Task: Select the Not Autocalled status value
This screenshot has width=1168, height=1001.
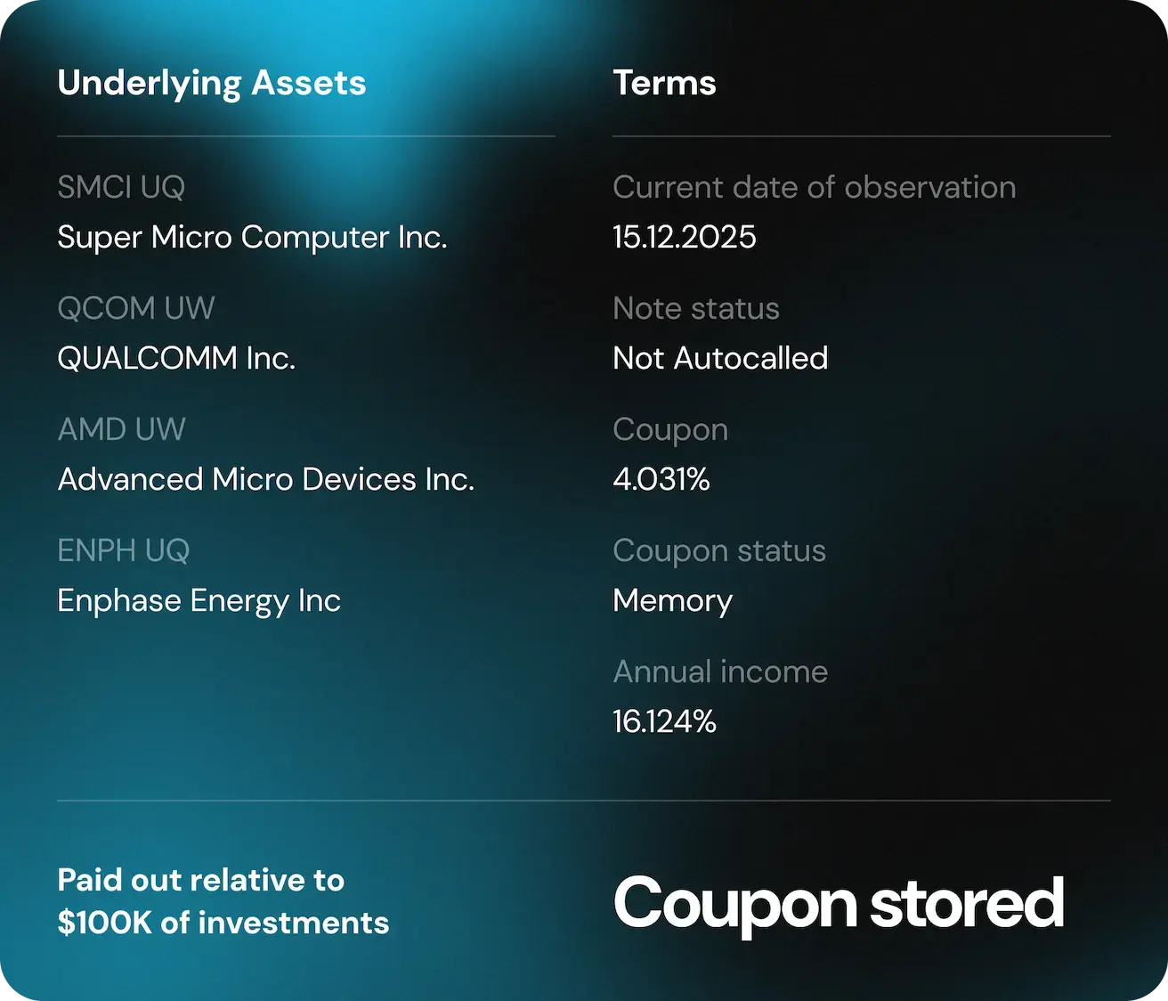Action: (x=720, y=358)
